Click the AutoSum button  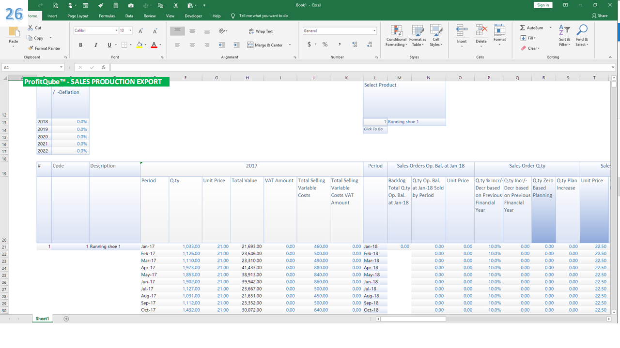(531, 28)
